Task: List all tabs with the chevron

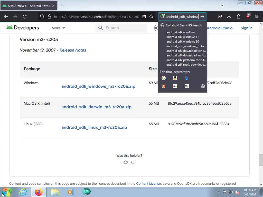Action: coord(222,6)
